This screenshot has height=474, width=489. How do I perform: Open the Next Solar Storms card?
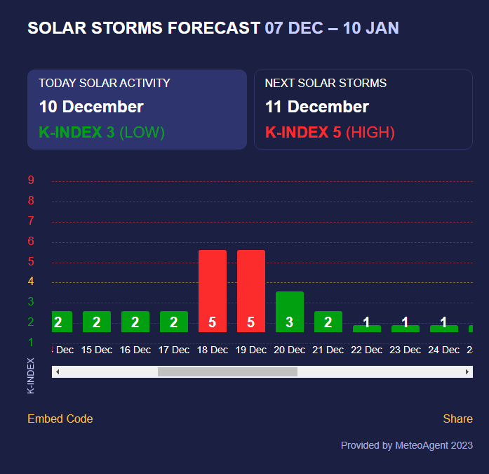(363, 110)
